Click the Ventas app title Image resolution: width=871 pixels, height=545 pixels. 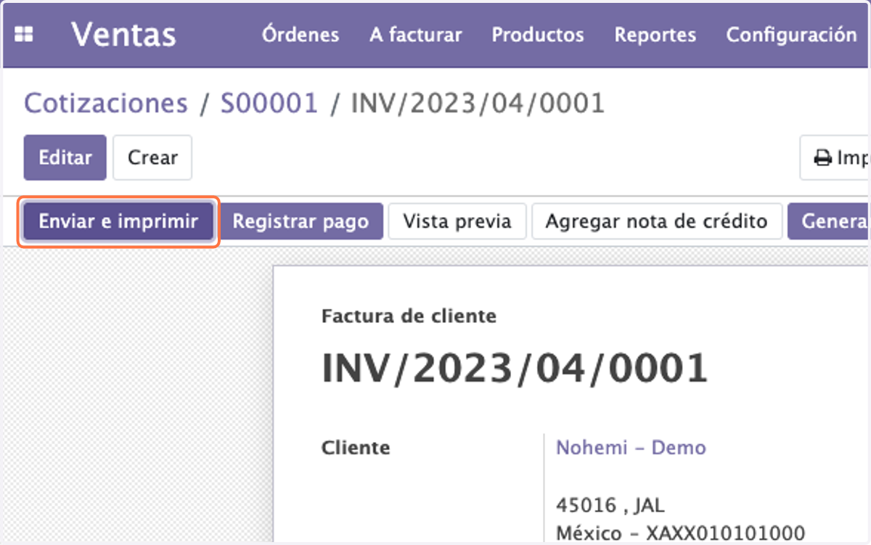click(x=123, y=34)
